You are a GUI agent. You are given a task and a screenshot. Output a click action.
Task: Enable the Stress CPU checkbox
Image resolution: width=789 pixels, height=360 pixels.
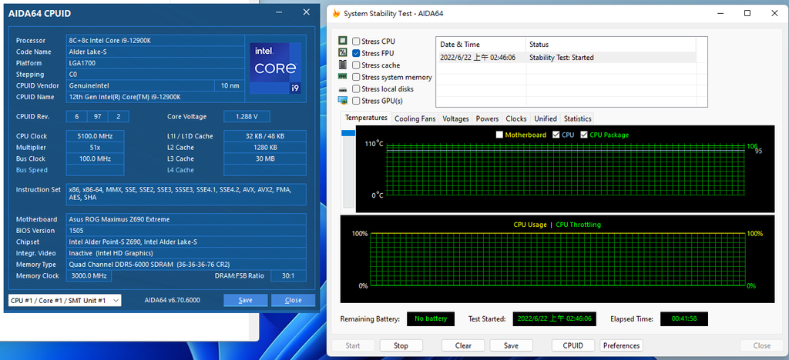(x=356, y=42)
